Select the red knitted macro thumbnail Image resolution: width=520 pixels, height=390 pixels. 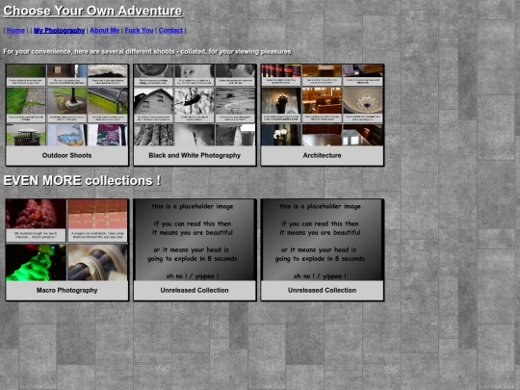[36, 214]
